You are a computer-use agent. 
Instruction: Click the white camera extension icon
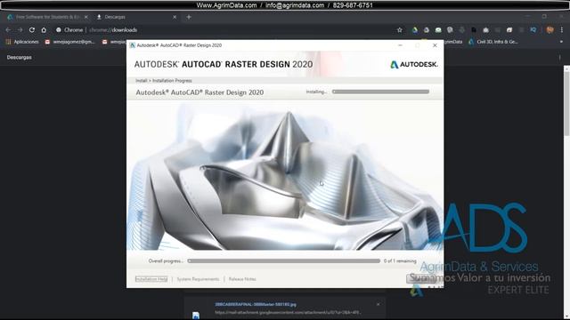(x=485, y=30)
